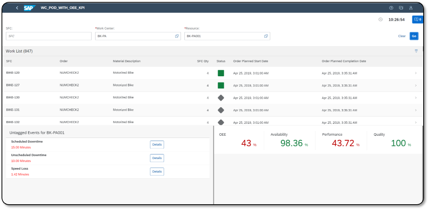Click the notifications button showing 0
The width and height of the screenshot is (429, 210).
pos(417,20)
